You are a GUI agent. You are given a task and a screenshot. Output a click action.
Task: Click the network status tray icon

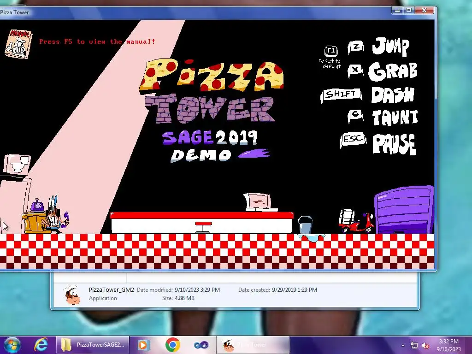click(414, 346)
